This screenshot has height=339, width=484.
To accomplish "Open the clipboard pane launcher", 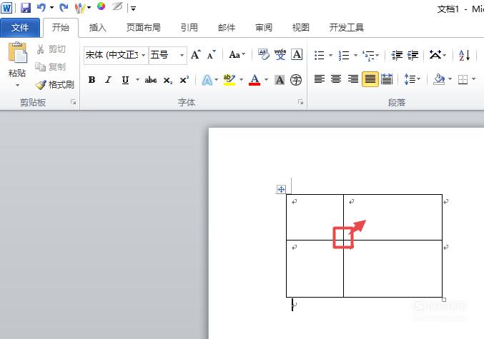I will pos(73,102).
